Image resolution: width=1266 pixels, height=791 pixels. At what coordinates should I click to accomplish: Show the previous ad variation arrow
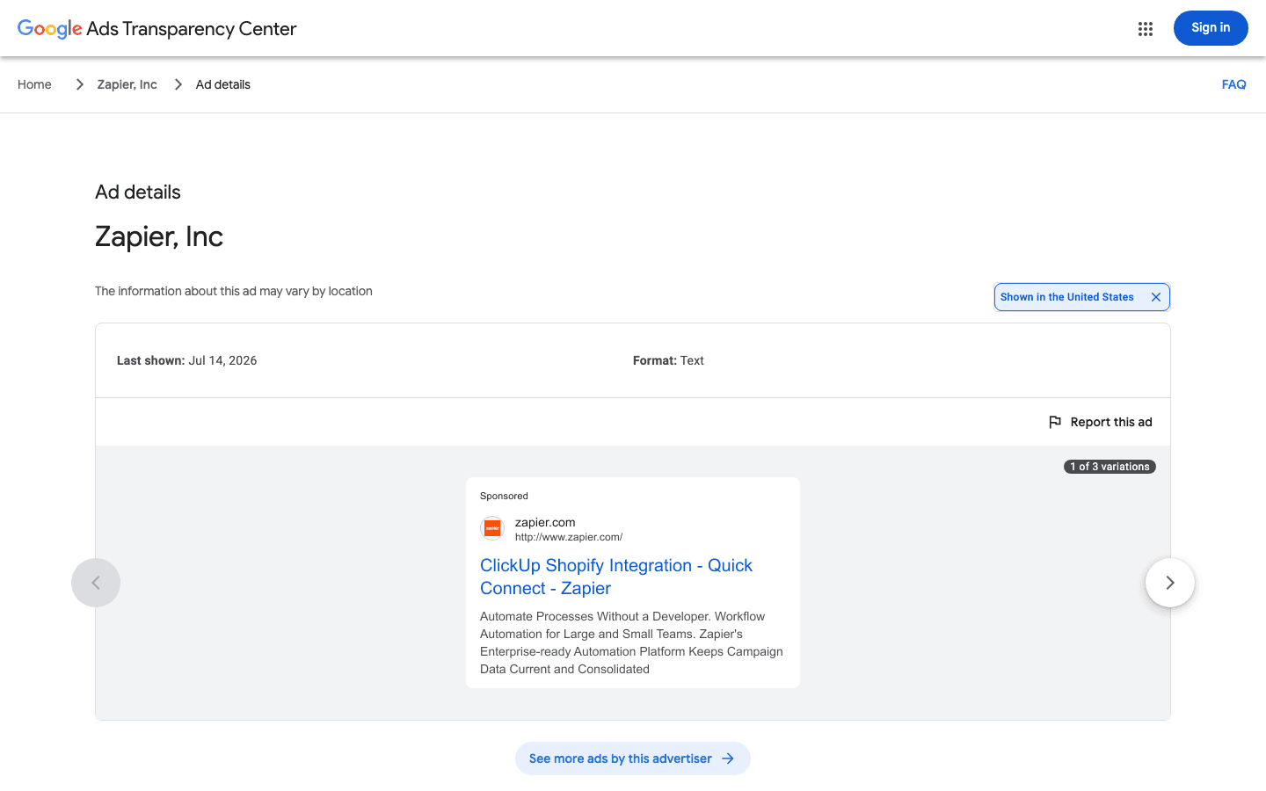coord(96,583)
